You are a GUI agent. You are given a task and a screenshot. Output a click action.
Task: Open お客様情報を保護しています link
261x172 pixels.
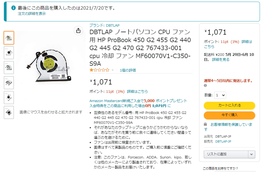coord(228,127)
